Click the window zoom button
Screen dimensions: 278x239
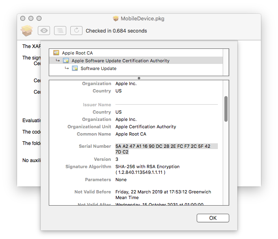39,18
